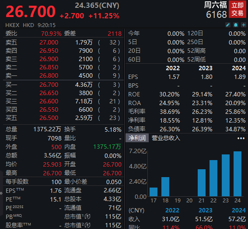
Task: Select the 卖一 price 26.800
Action: [x=49, y=75]
